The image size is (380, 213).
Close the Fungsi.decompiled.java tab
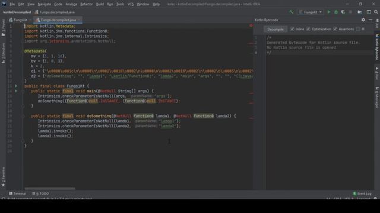coord(80,20)
